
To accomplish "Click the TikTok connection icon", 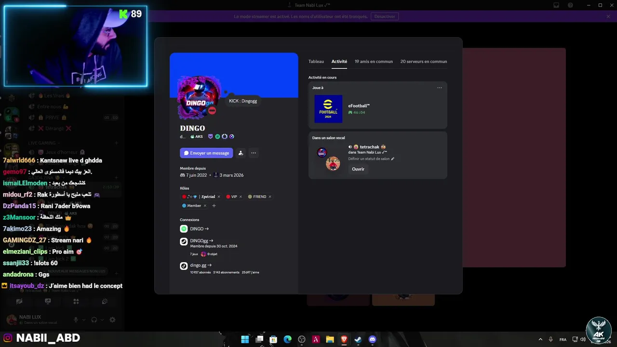I will tap(184, 266).
